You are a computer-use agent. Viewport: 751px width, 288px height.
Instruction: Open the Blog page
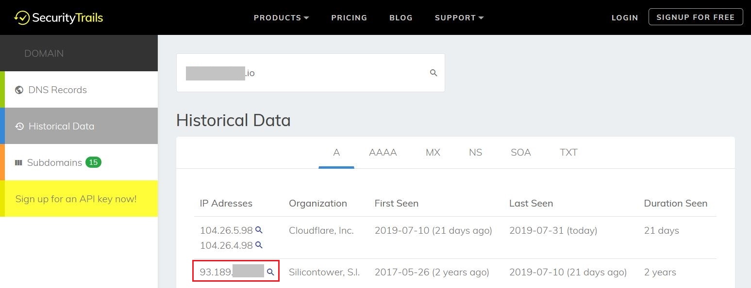click(x=401, y=18)
